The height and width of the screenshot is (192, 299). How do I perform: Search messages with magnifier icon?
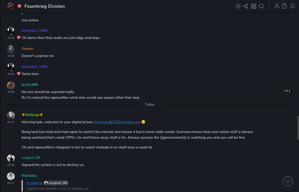click(261, 6)
